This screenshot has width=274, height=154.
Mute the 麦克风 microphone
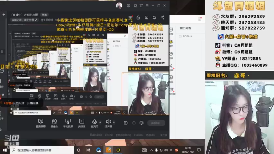pyautogui.click(x=95, y=123)
